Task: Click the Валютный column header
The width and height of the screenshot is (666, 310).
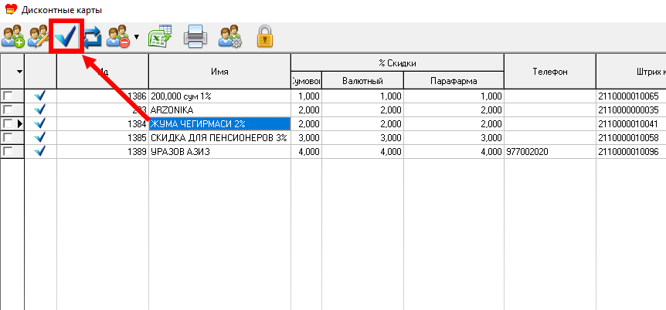Action: click(x=362, y=80)
